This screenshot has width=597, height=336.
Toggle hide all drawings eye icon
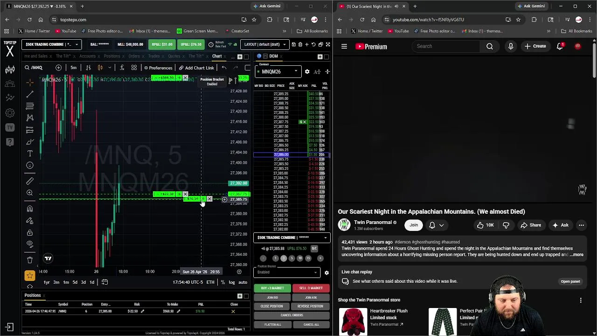pyautogui.click(x=30, y=244)
